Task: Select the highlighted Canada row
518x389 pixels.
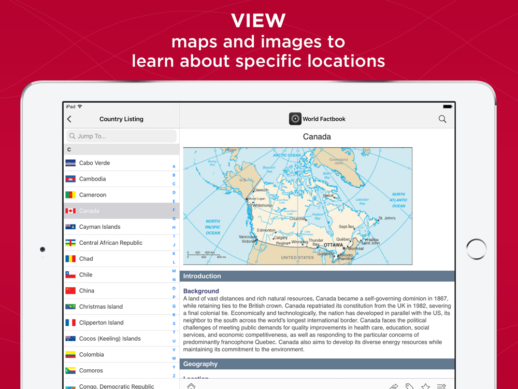Action: (x=122, y=211)
